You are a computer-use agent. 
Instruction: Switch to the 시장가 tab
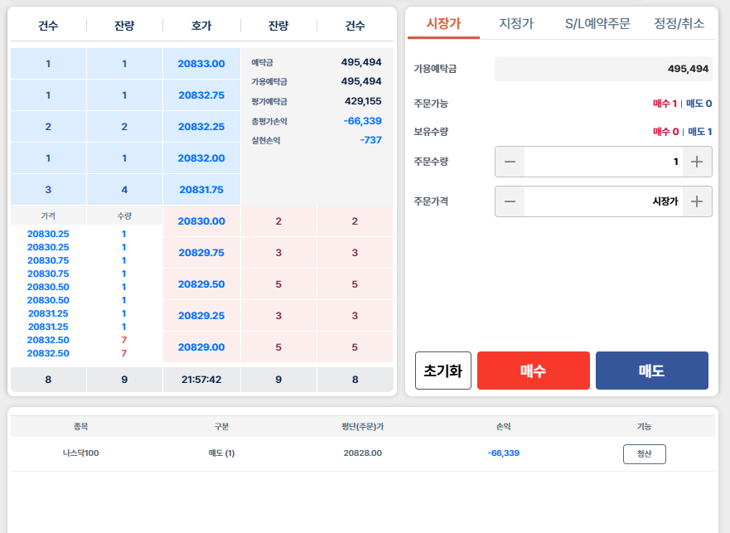(443, 23)
